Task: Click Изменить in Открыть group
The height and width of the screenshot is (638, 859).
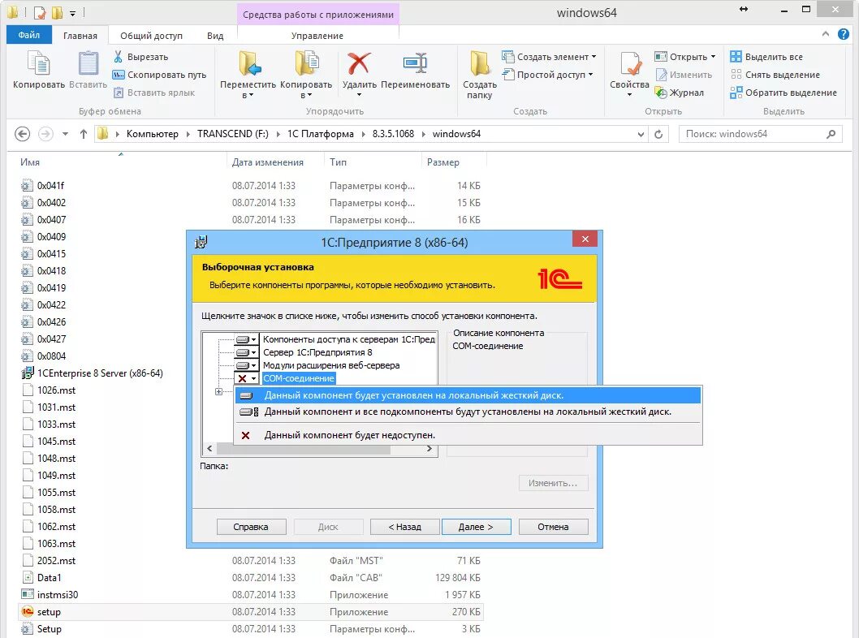Action: pos(684,75)
